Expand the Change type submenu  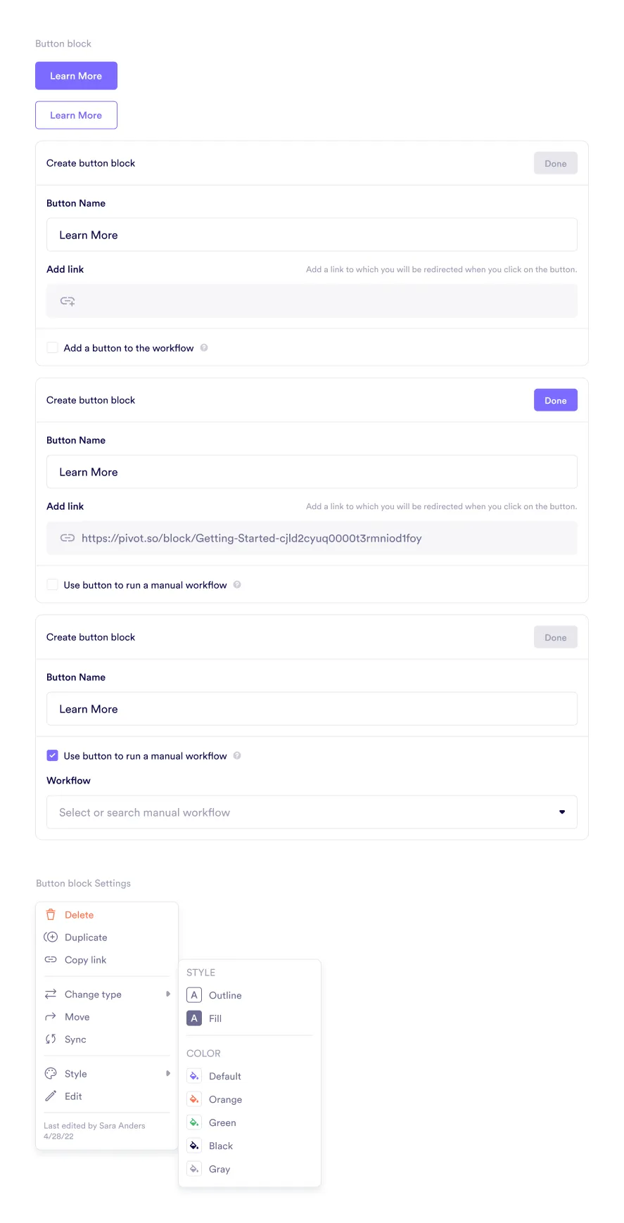coord(167,994)
